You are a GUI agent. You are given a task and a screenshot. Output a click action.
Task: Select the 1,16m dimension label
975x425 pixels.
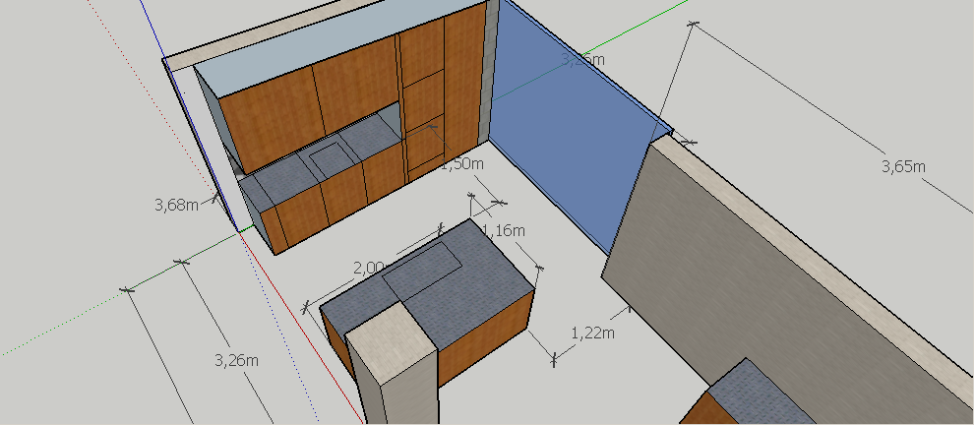[x=503, y=231]
